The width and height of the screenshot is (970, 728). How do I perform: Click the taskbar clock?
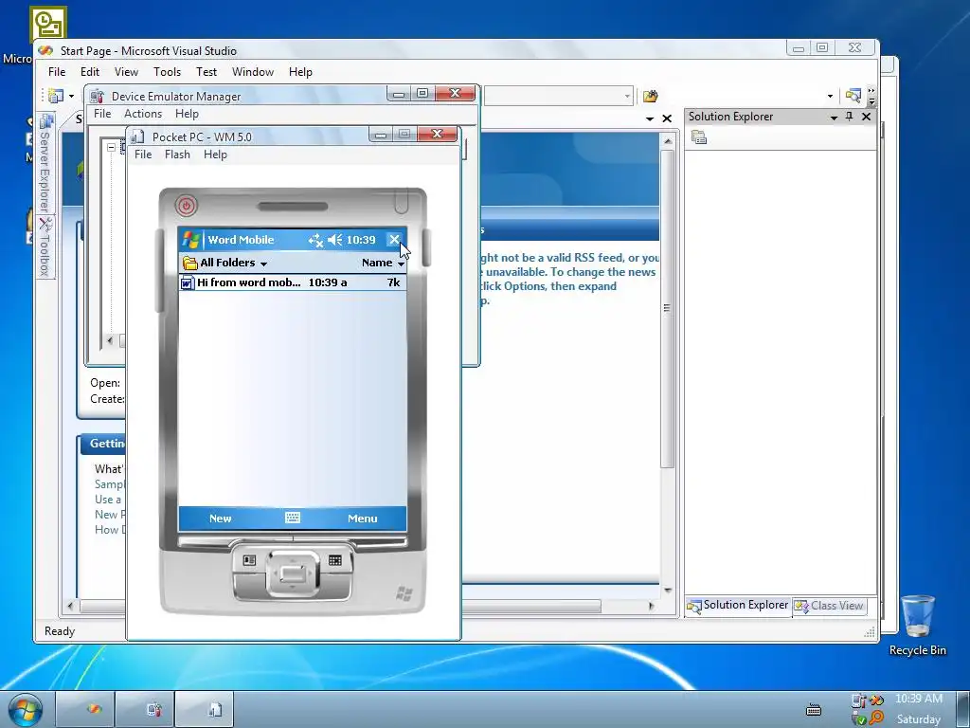click(x=919, y=709)
